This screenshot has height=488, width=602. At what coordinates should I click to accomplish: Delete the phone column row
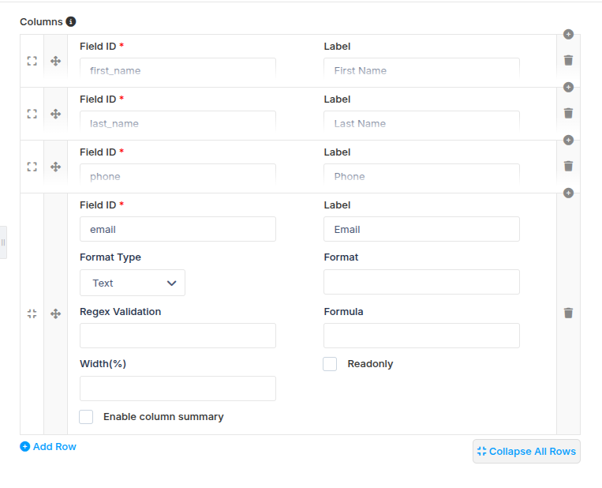tap(568, 166)
